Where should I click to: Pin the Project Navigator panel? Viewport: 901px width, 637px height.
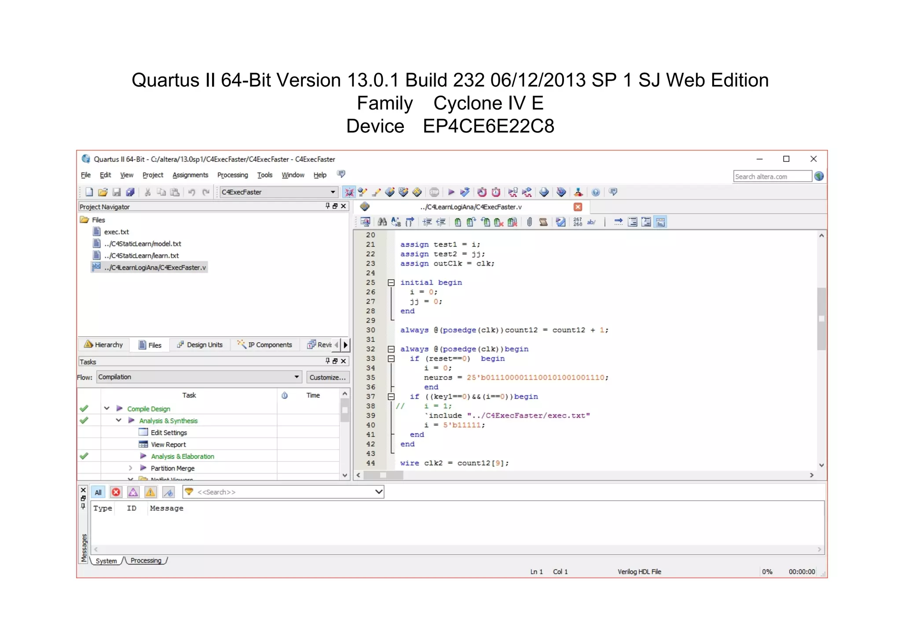pos(327,206)
